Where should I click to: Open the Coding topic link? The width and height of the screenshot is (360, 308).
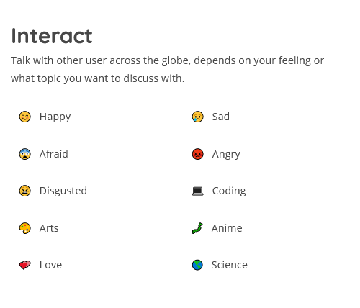pyautogui.click(x=229, y=191)
